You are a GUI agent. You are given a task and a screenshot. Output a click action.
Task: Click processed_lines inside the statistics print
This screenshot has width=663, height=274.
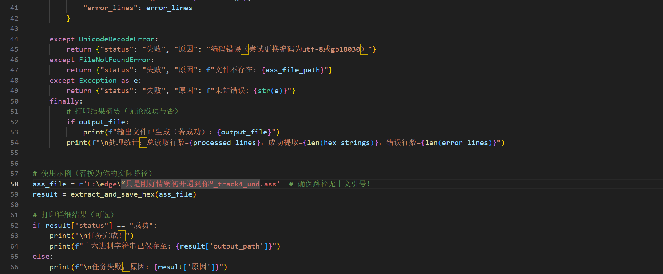tap(225, 143)
